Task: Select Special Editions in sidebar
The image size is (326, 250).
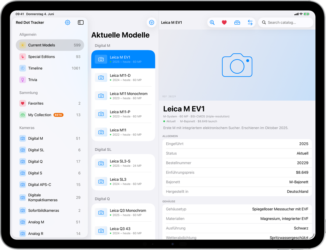Action: [50, 57]
